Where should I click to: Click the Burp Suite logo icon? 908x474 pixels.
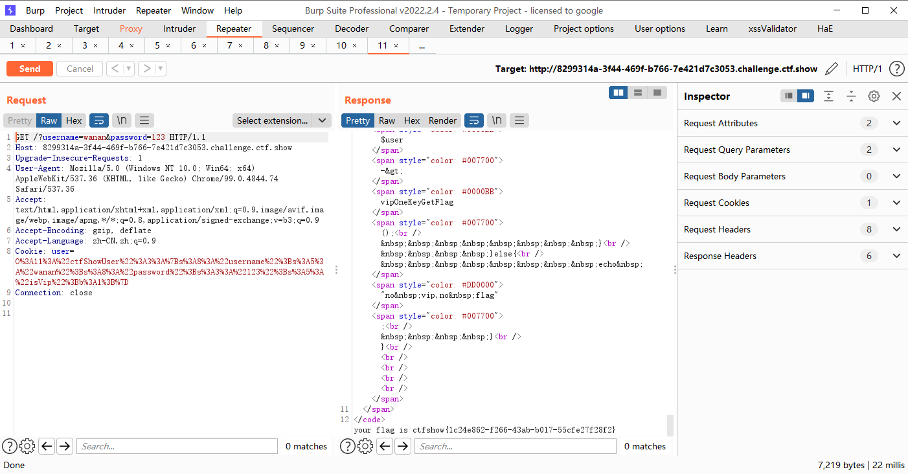click(10, 10)
